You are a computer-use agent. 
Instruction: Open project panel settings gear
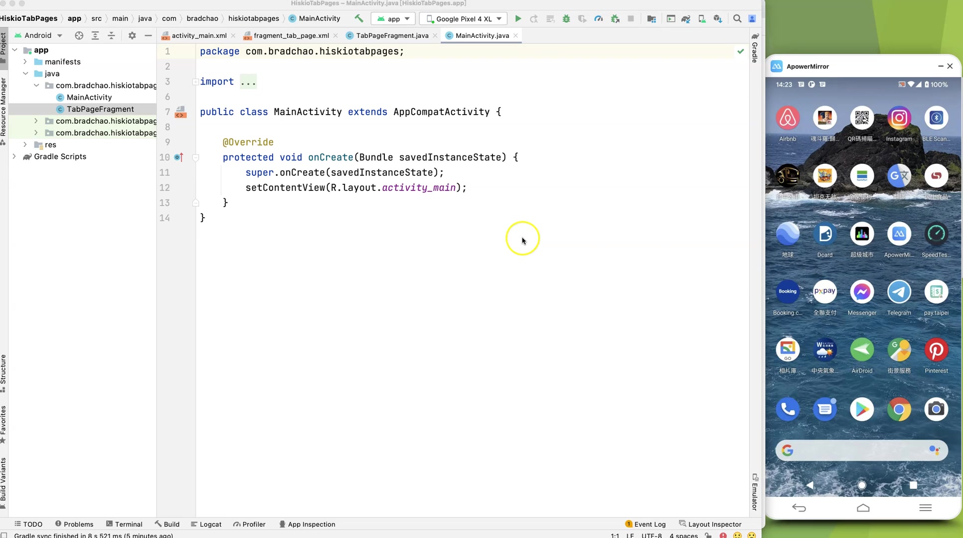[x=132, y=35]
